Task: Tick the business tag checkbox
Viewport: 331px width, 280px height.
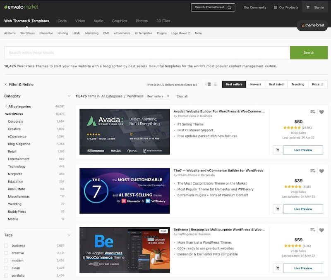Action: pos(6,245)
